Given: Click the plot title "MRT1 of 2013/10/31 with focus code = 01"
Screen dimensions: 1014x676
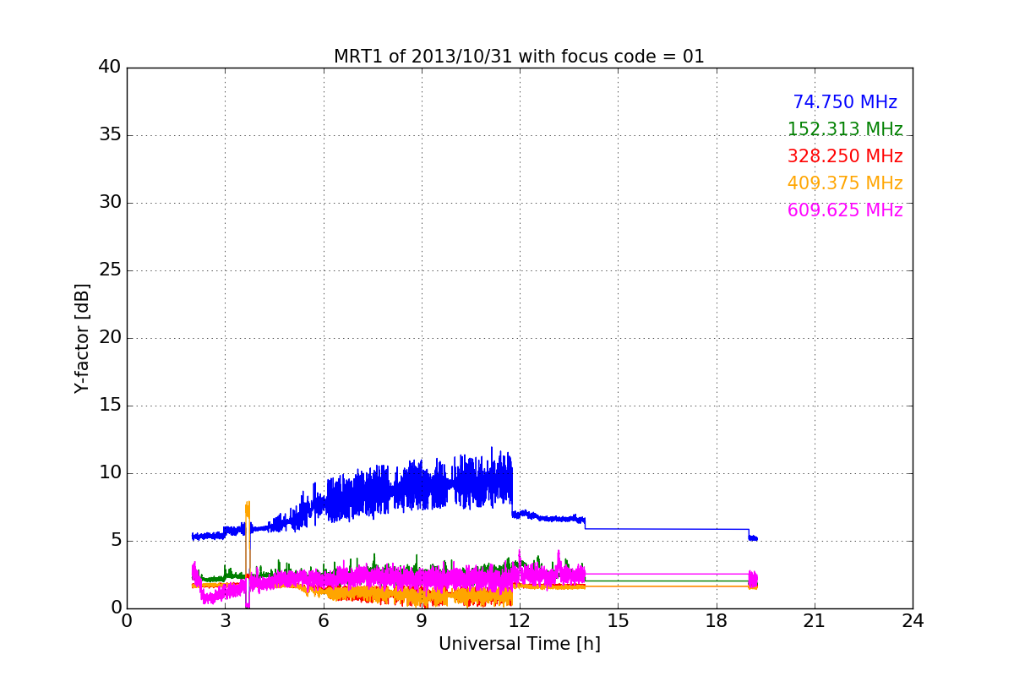Looking at the screenshot, I should pyautogui.click(x=519, y=57).
